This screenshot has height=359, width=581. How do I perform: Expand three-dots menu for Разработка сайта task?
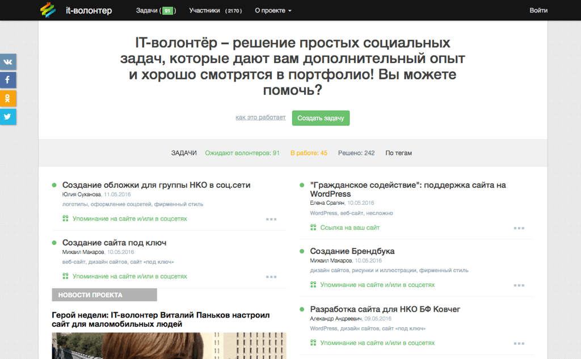(x=519, y=343)
